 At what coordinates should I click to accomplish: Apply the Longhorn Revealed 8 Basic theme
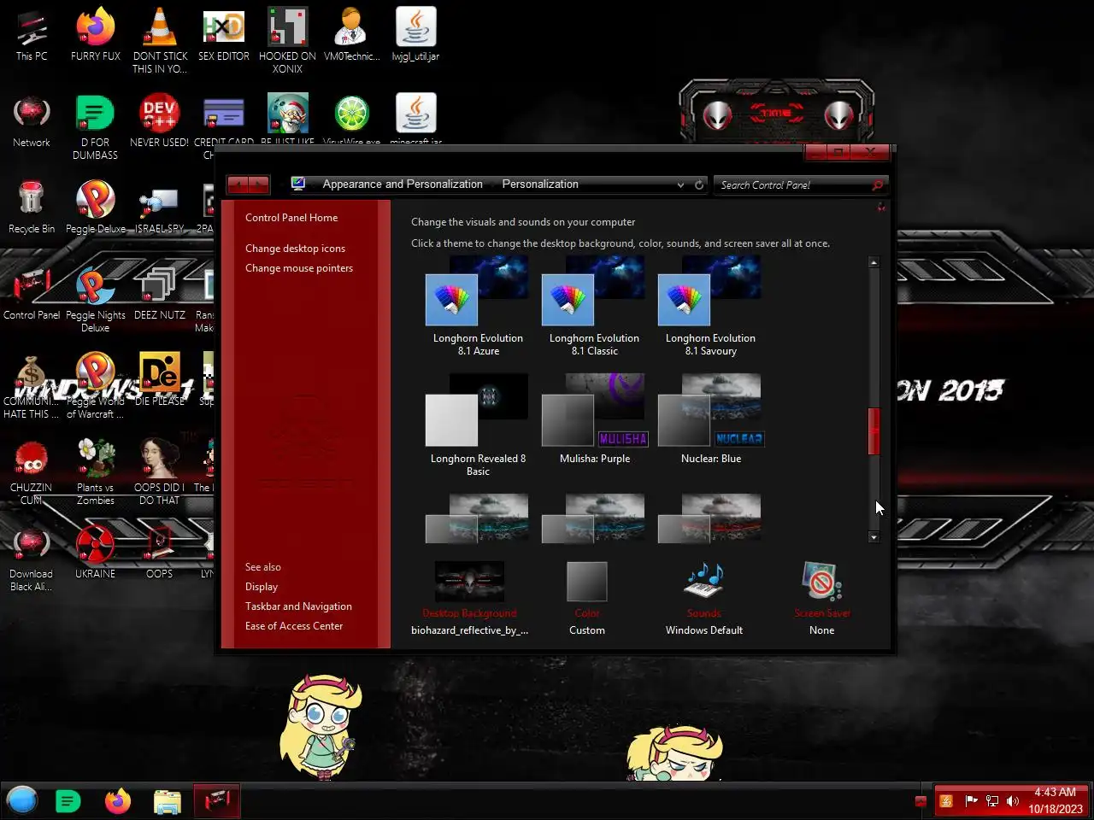point(477,425)
